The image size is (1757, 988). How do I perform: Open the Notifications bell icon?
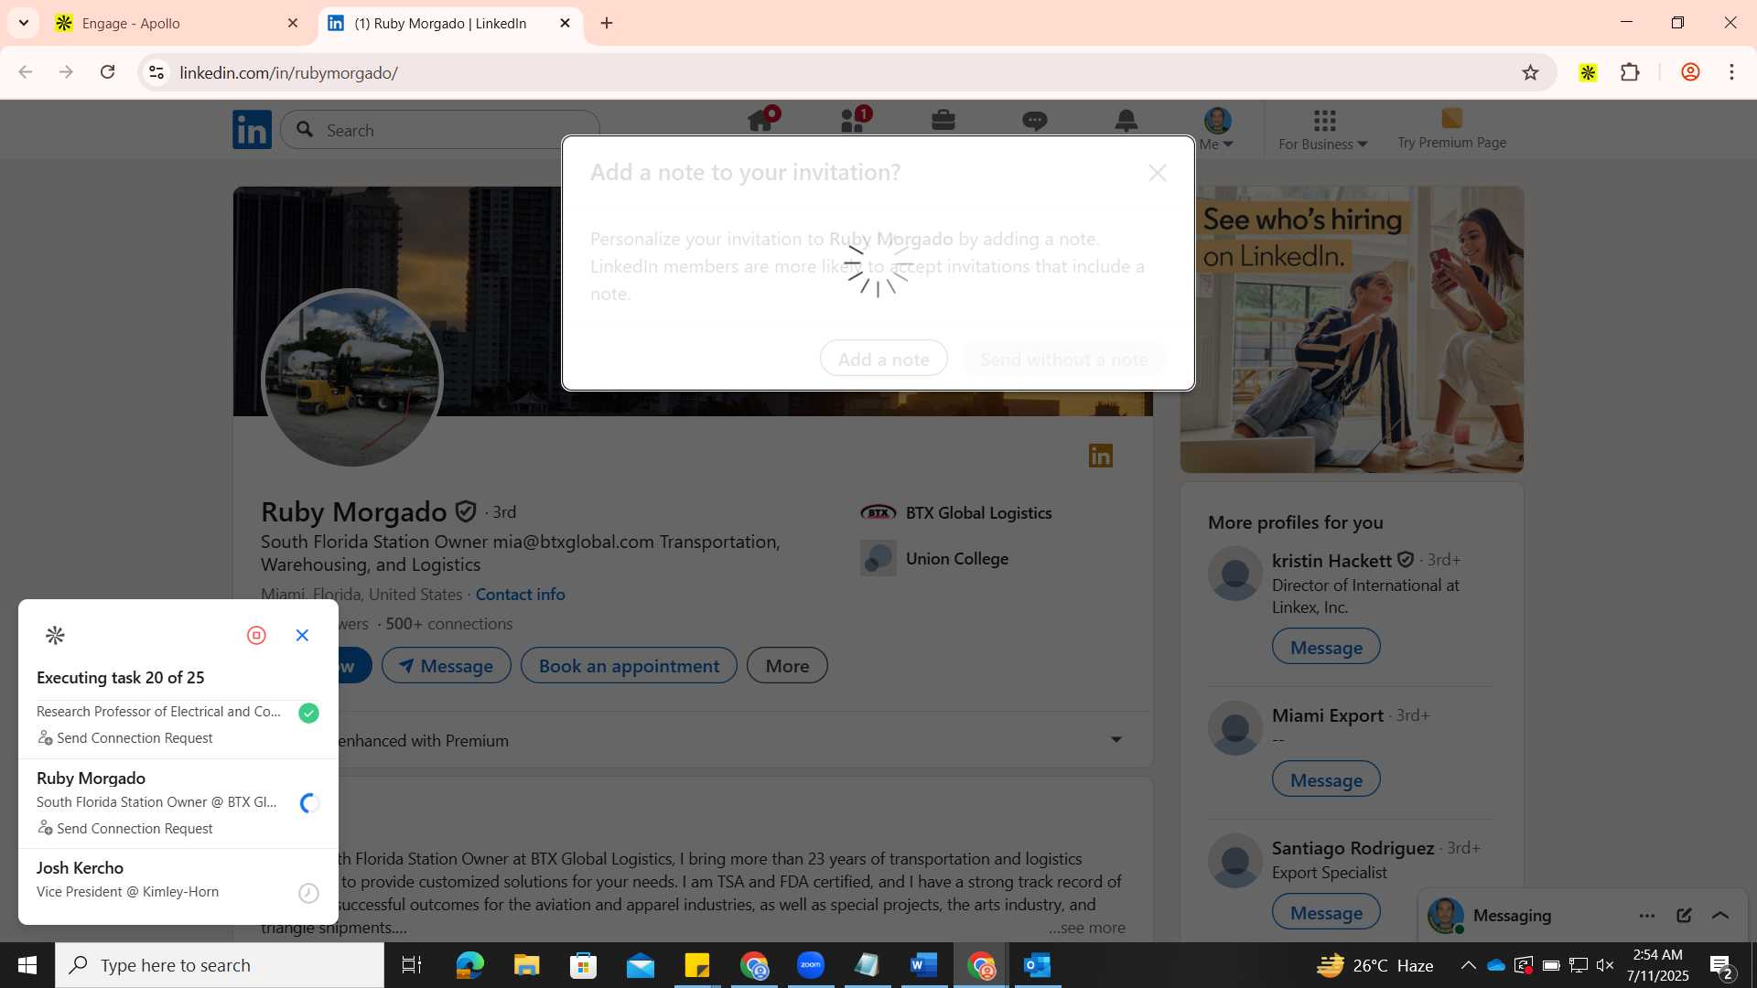tap(1126, 120)
